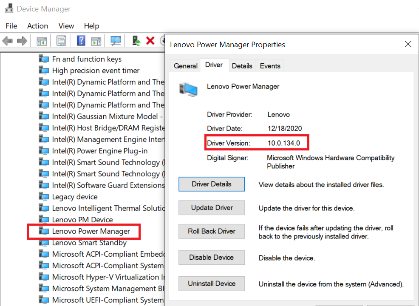Viewport: 419px width, 306px height.
Task: Click the large device icon in Properties dialog
Action: click(188, 89)
